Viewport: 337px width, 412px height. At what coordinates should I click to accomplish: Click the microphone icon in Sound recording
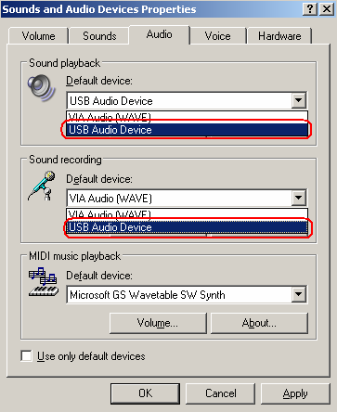(42, 186)
